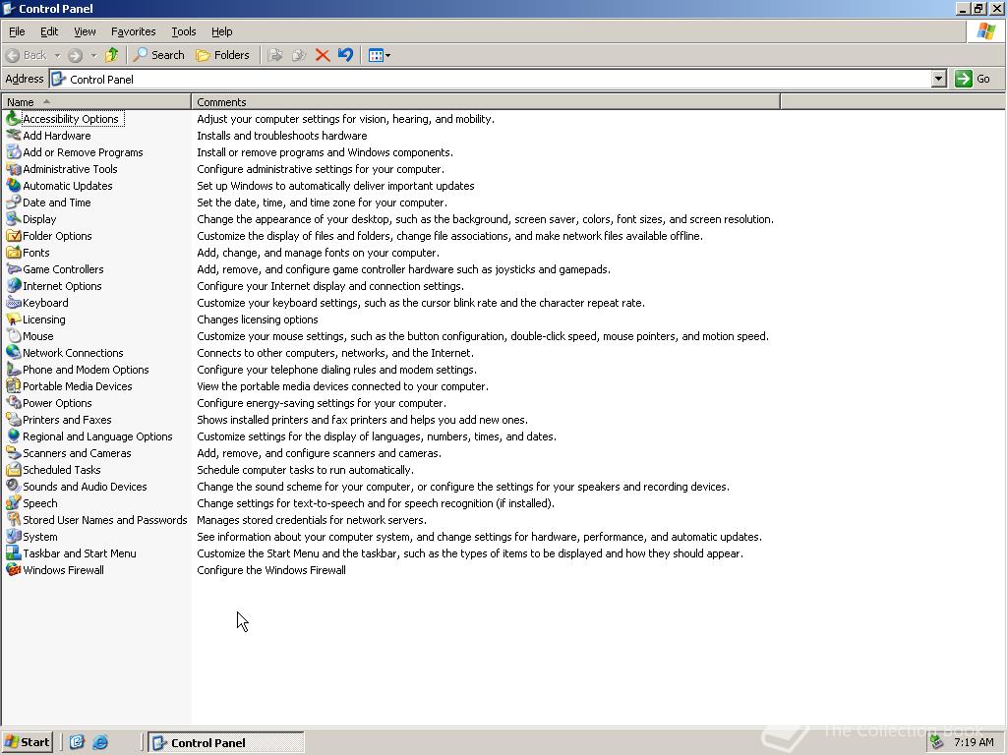
Task: Open the Folder Options icon
Action: tap(13, 236)
